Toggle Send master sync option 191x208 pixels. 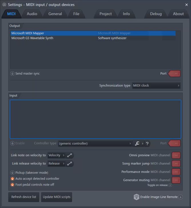12,74
